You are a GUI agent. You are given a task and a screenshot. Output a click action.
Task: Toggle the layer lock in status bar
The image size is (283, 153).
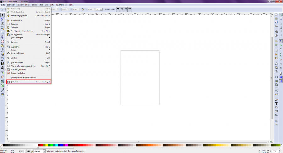(32, 151)
